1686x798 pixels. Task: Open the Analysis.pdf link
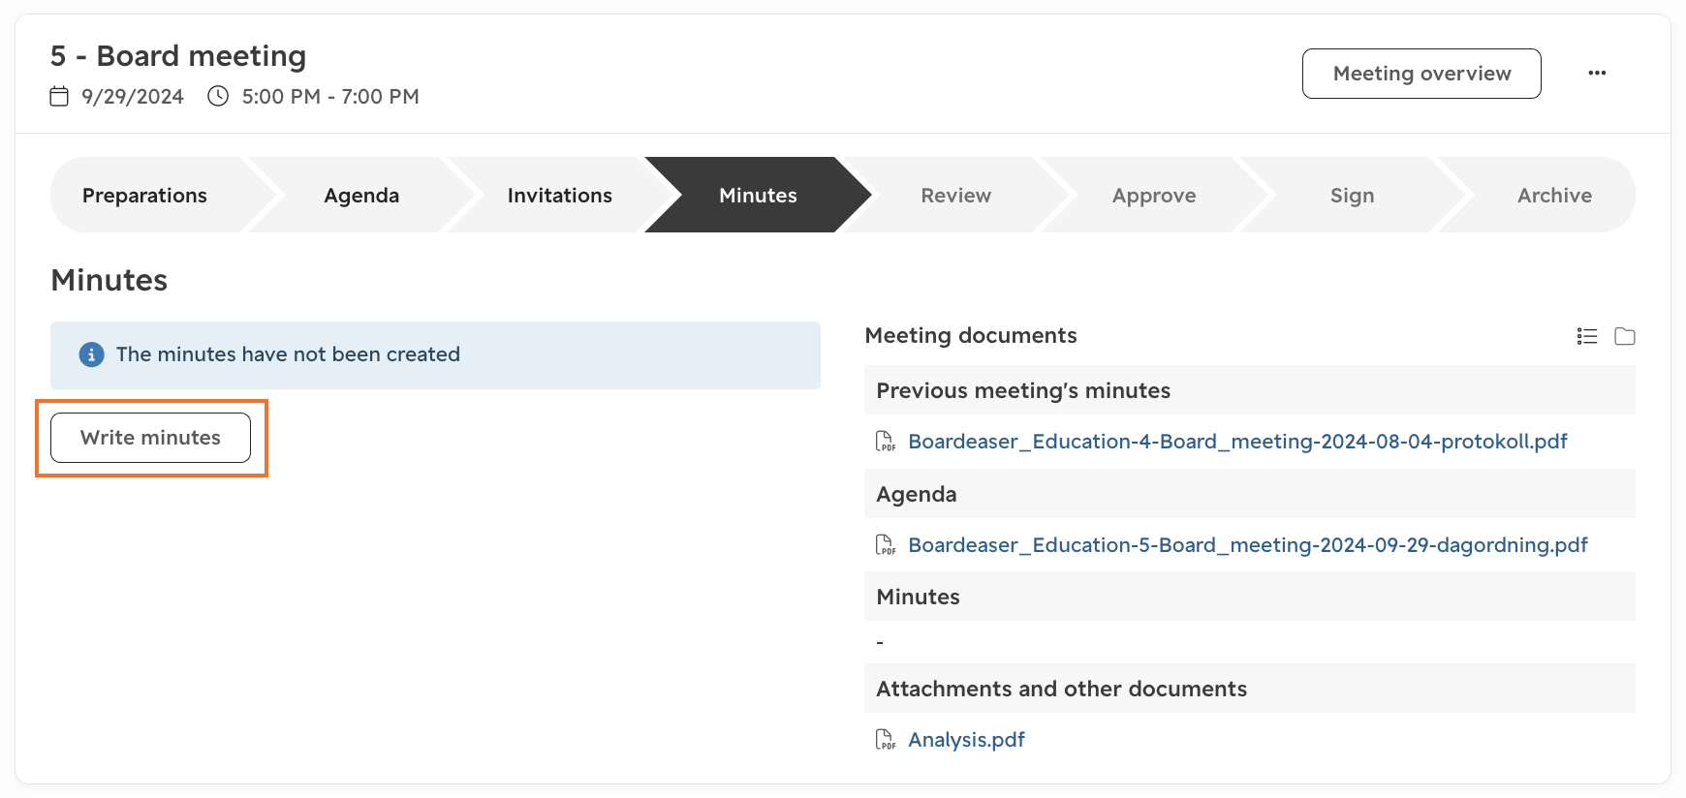click(966, 740)
